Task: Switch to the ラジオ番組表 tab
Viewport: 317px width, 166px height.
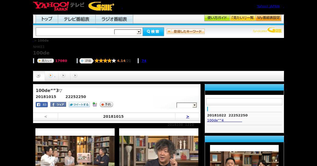Action: (x=114, y=19)
